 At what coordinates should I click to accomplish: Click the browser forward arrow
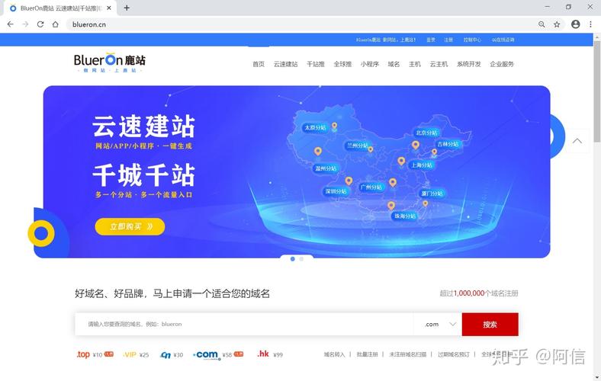25,24
